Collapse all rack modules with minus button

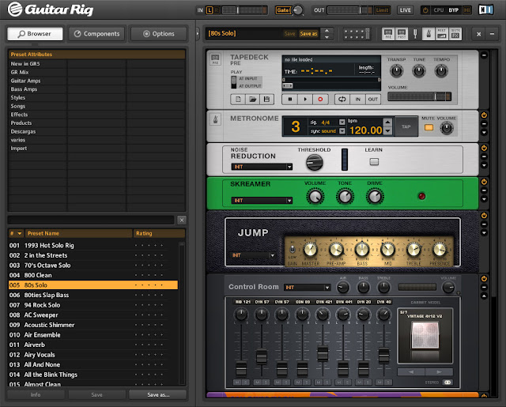tap(492, 34)
